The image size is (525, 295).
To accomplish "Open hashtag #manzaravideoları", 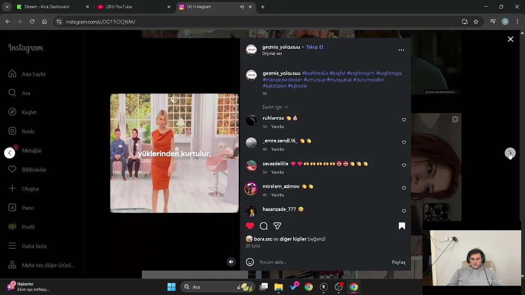I will (x=282, y=80).
